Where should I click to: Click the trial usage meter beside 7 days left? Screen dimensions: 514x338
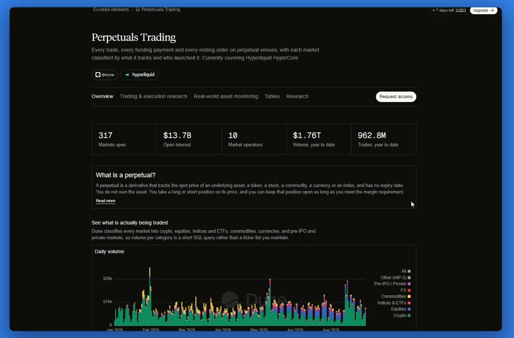461,10
